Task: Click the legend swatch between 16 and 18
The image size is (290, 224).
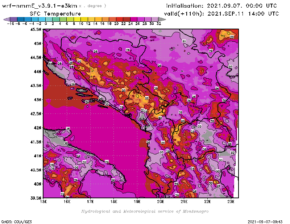Action: [105, 20]
